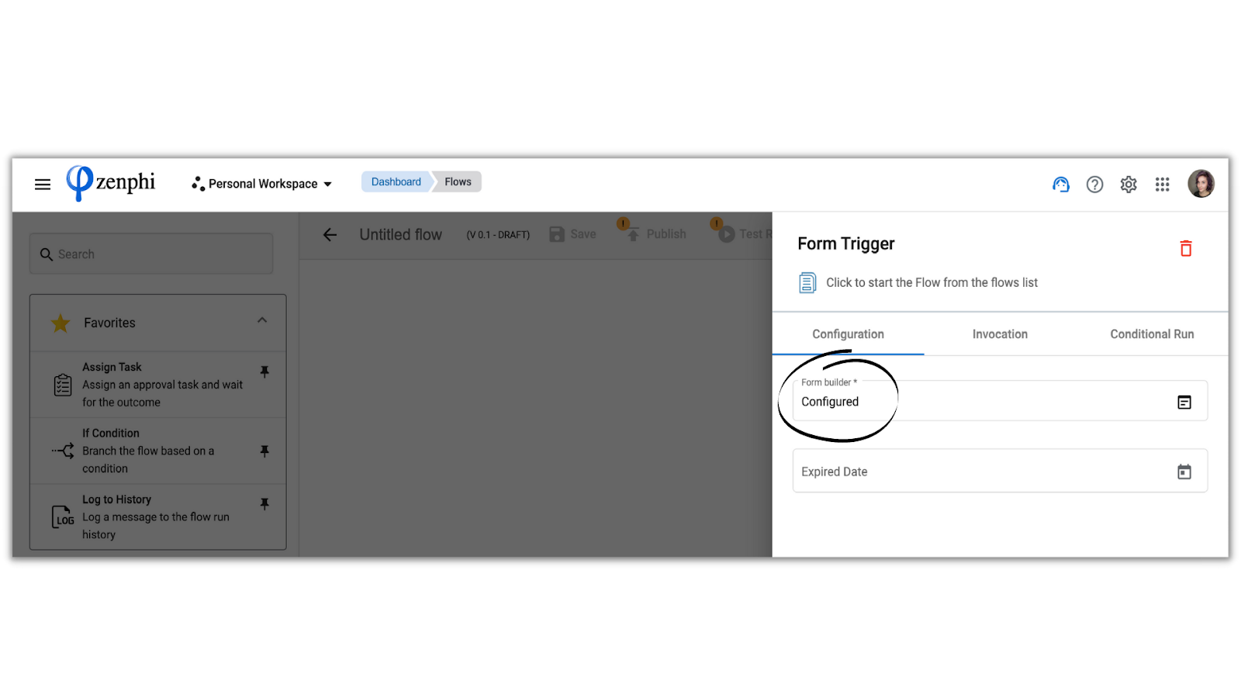Image resolution: width=1241 pixels, height=698 pixels.
Task: Open the hamburger navigation menu
Action: pyautogui.click(x=43, y=184)
